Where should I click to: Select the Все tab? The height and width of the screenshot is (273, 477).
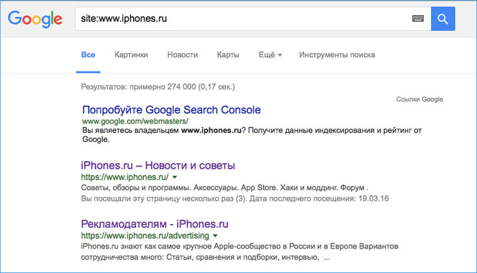point(88,55)
